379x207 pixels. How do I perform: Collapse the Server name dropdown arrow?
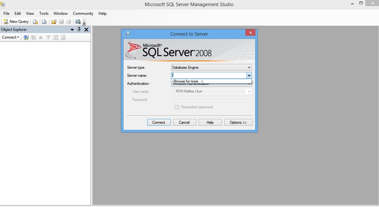point(249,75)
